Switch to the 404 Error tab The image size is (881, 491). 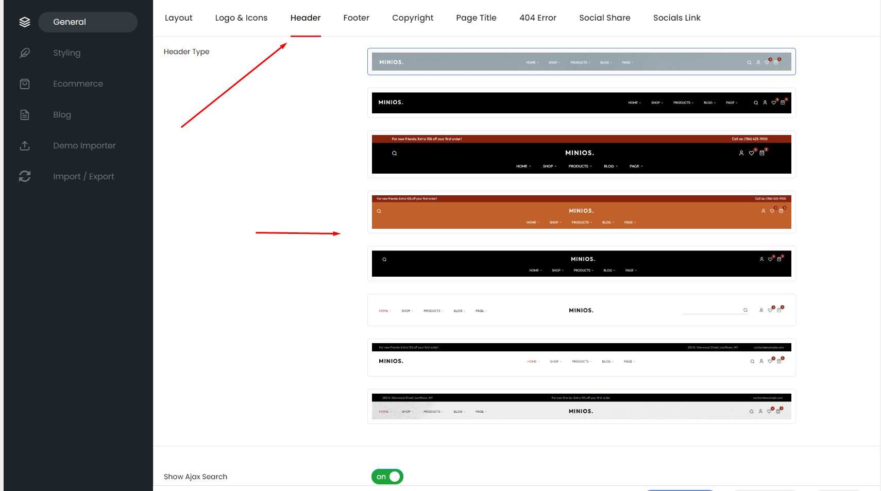537,18
